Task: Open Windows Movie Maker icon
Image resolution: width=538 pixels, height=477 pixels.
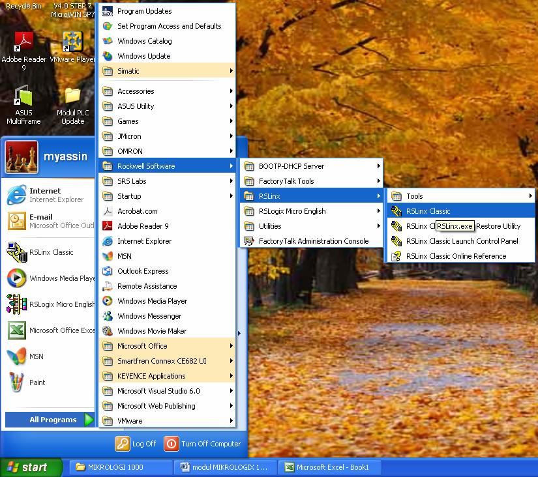Action: pyautogui.click(x=108, y=331)
